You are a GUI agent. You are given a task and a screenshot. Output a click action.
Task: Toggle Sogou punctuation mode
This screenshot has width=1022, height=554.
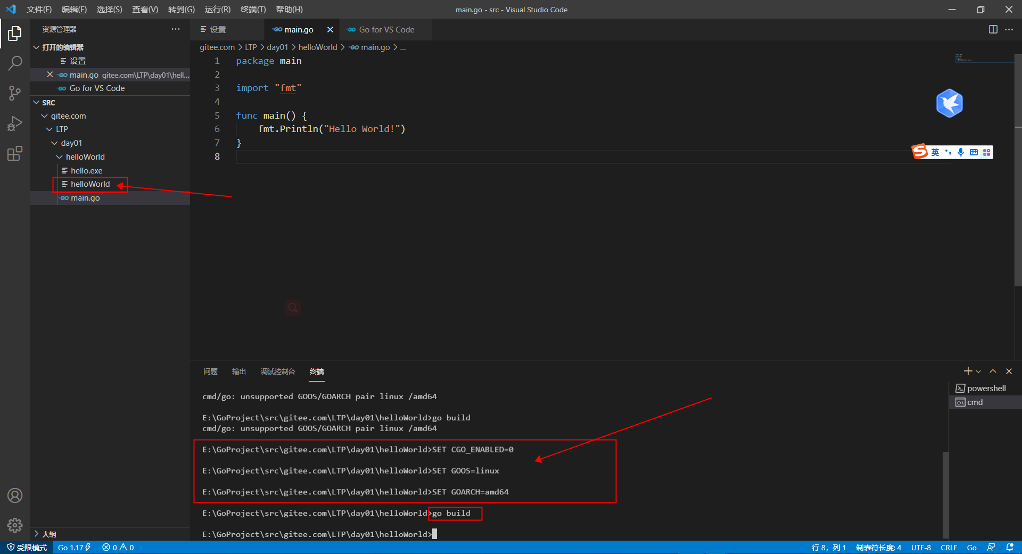[x=948, y=153]
